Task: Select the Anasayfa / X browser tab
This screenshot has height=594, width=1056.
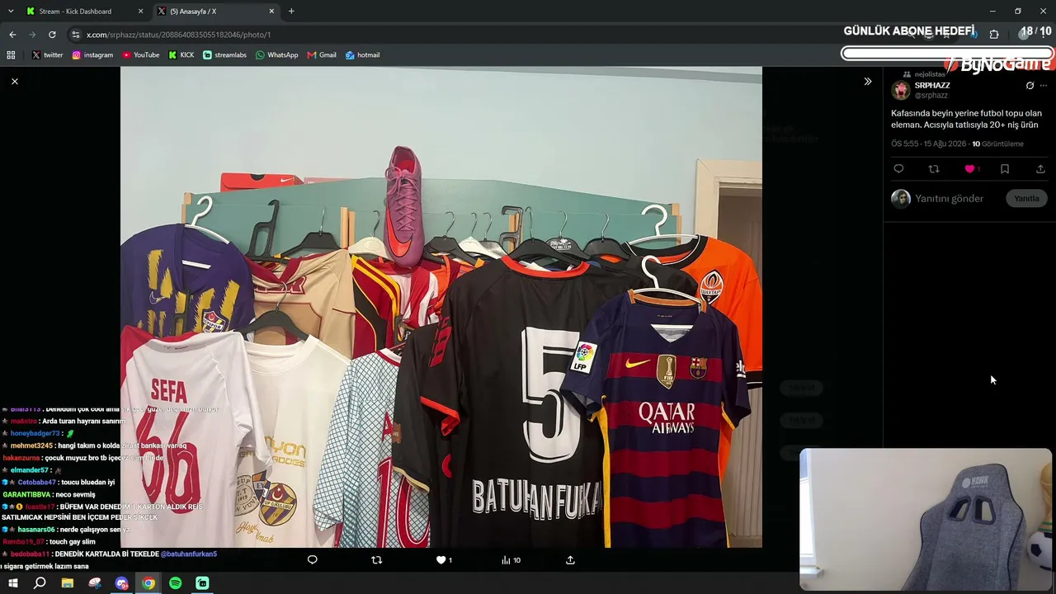Action: coord(214,12)
